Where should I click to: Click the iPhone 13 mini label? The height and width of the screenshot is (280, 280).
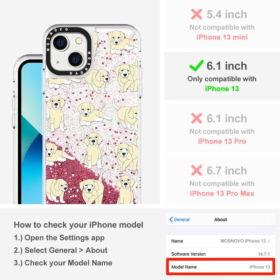click(x=222, y=37)
